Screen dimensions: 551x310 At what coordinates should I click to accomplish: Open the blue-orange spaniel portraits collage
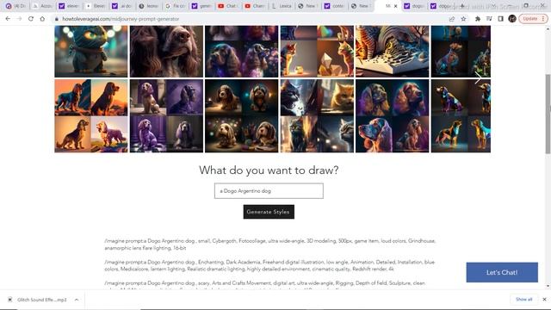click(x=393, y=115)
